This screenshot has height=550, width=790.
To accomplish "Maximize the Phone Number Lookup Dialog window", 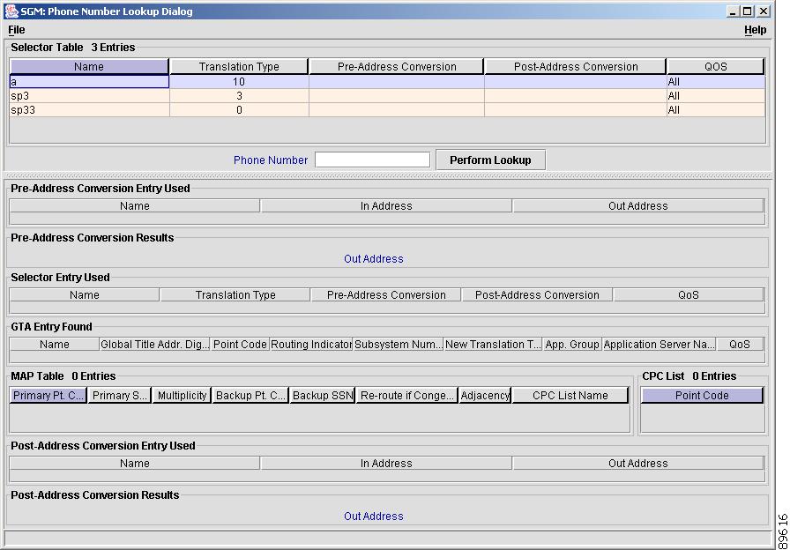I will click(748, 11).
